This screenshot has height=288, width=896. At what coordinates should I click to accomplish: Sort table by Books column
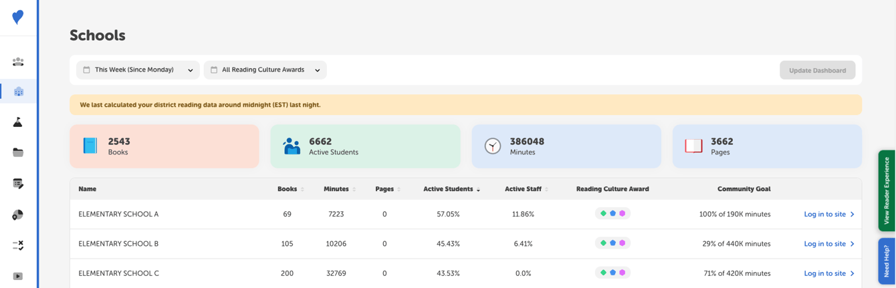pos(291,189)
